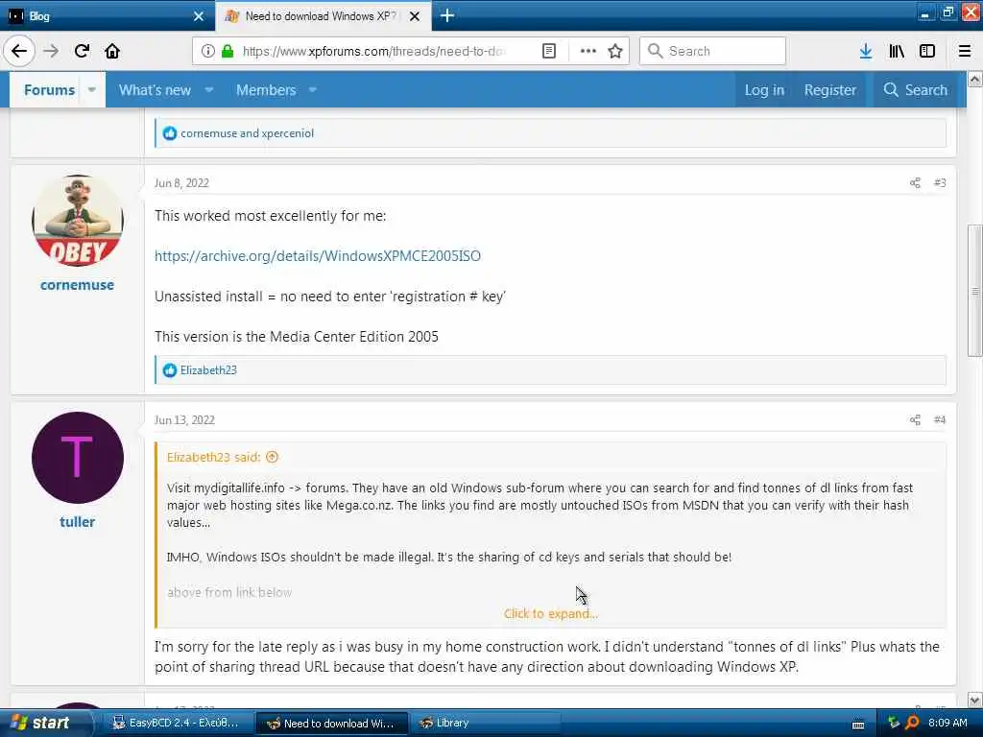Click the Register link
This screenshot has width=983, height=737.
pos(830,89)
